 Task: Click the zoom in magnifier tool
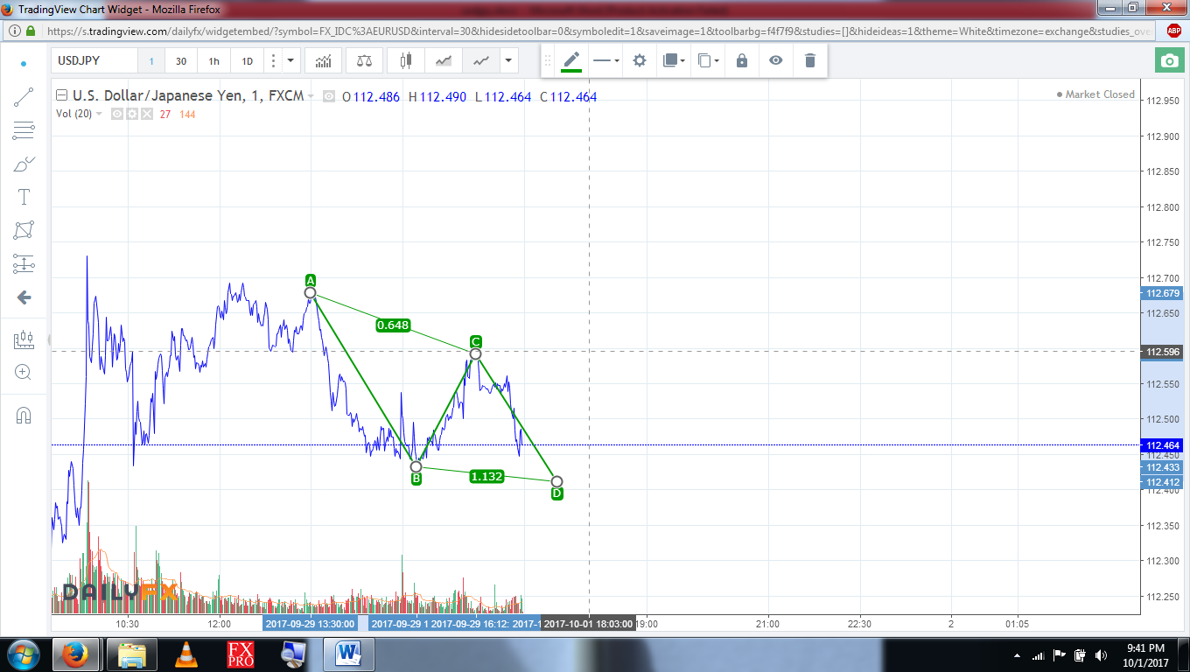[24, 373]
